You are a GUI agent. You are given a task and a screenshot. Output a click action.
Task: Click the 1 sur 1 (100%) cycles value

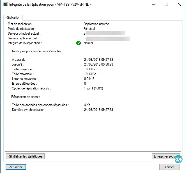pos(94,88)
